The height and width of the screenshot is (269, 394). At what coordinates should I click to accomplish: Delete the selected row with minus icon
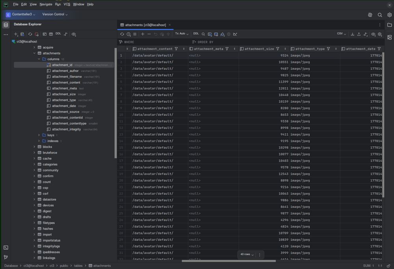click(x=149, y=34)
